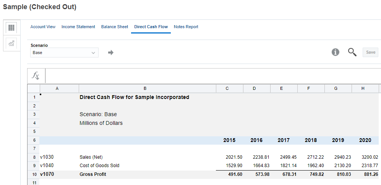Select row 10 header
Viewport: 381px width, 185px height.
click(34, 174)
